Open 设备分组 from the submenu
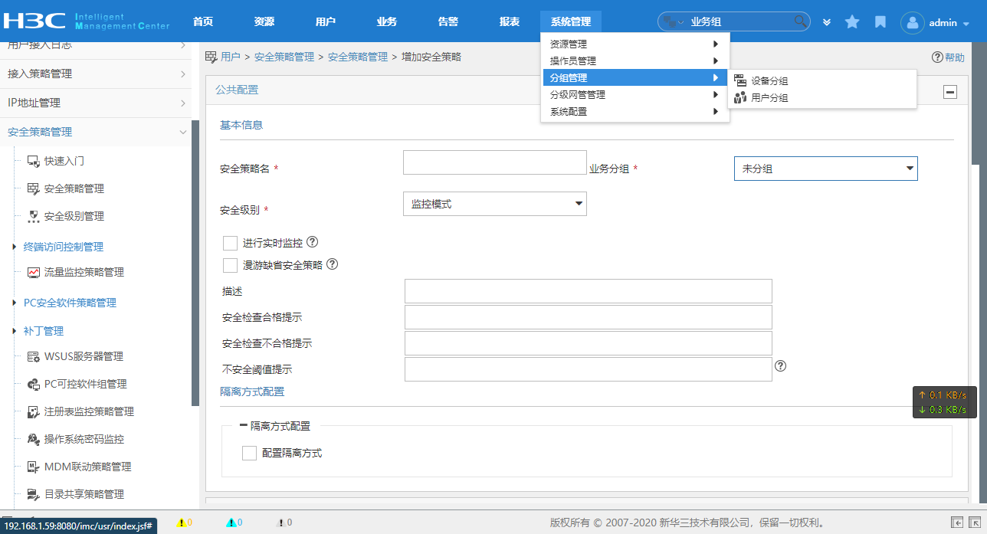The image size is (987, 534). pos(769,81)
